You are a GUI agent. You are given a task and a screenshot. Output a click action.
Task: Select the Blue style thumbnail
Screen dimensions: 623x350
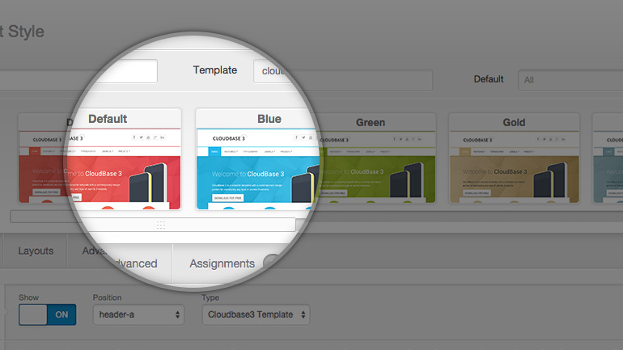pos(258,158)
